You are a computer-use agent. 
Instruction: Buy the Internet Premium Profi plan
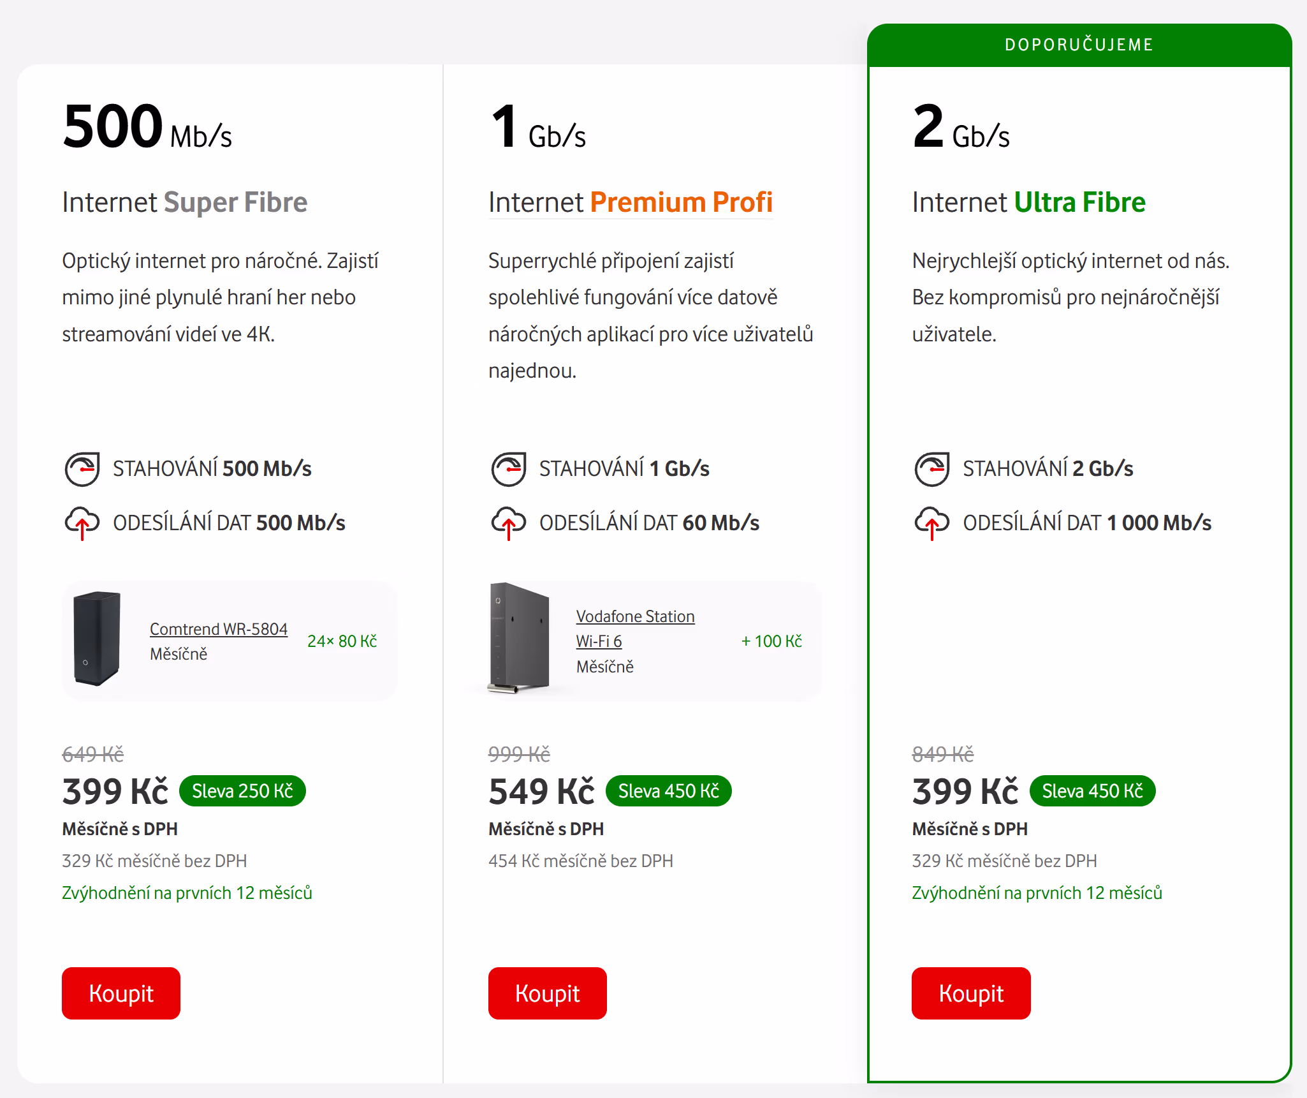[x=547, y=993]
